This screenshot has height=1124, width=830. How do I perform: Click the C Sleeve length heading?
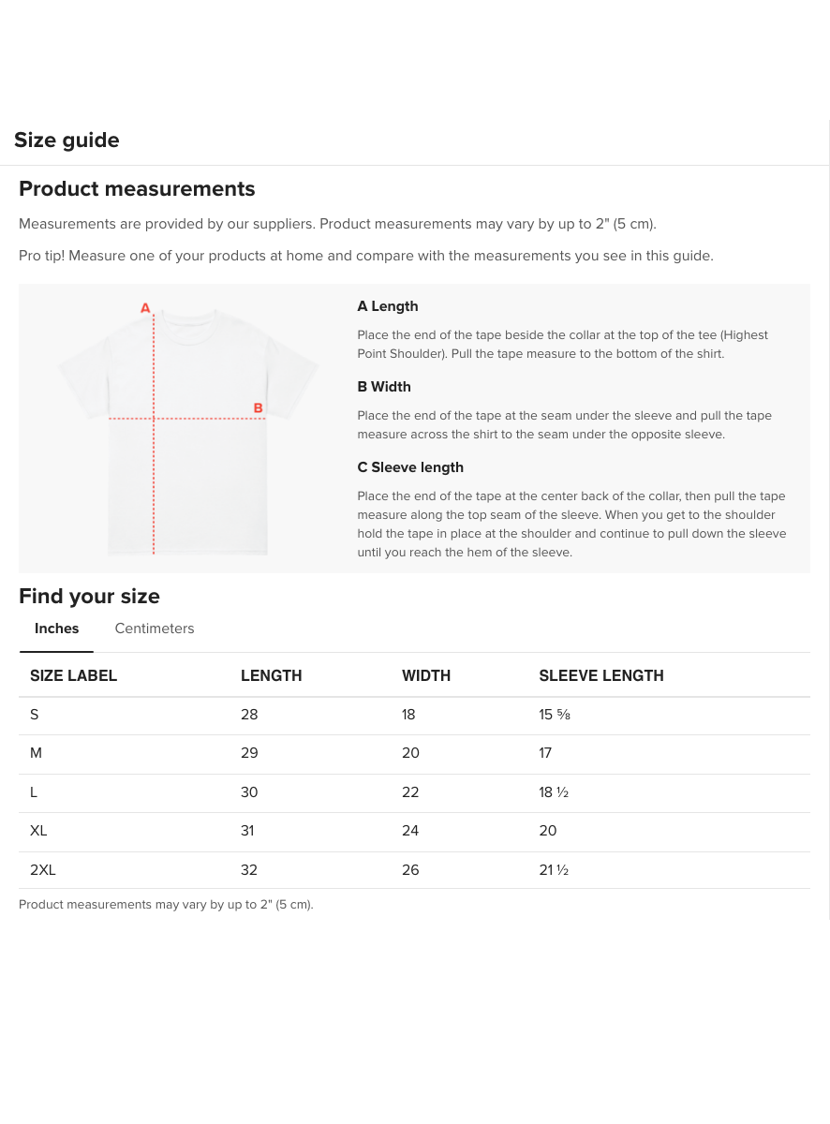pyautogui.click(x=410, y=467)
